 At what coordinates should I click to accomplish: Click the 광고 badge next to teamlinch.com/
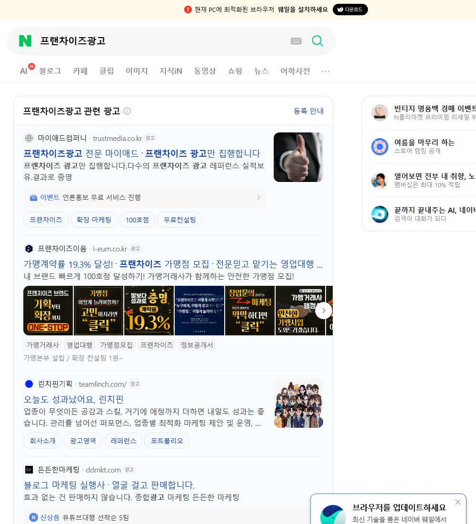(135, 384)
